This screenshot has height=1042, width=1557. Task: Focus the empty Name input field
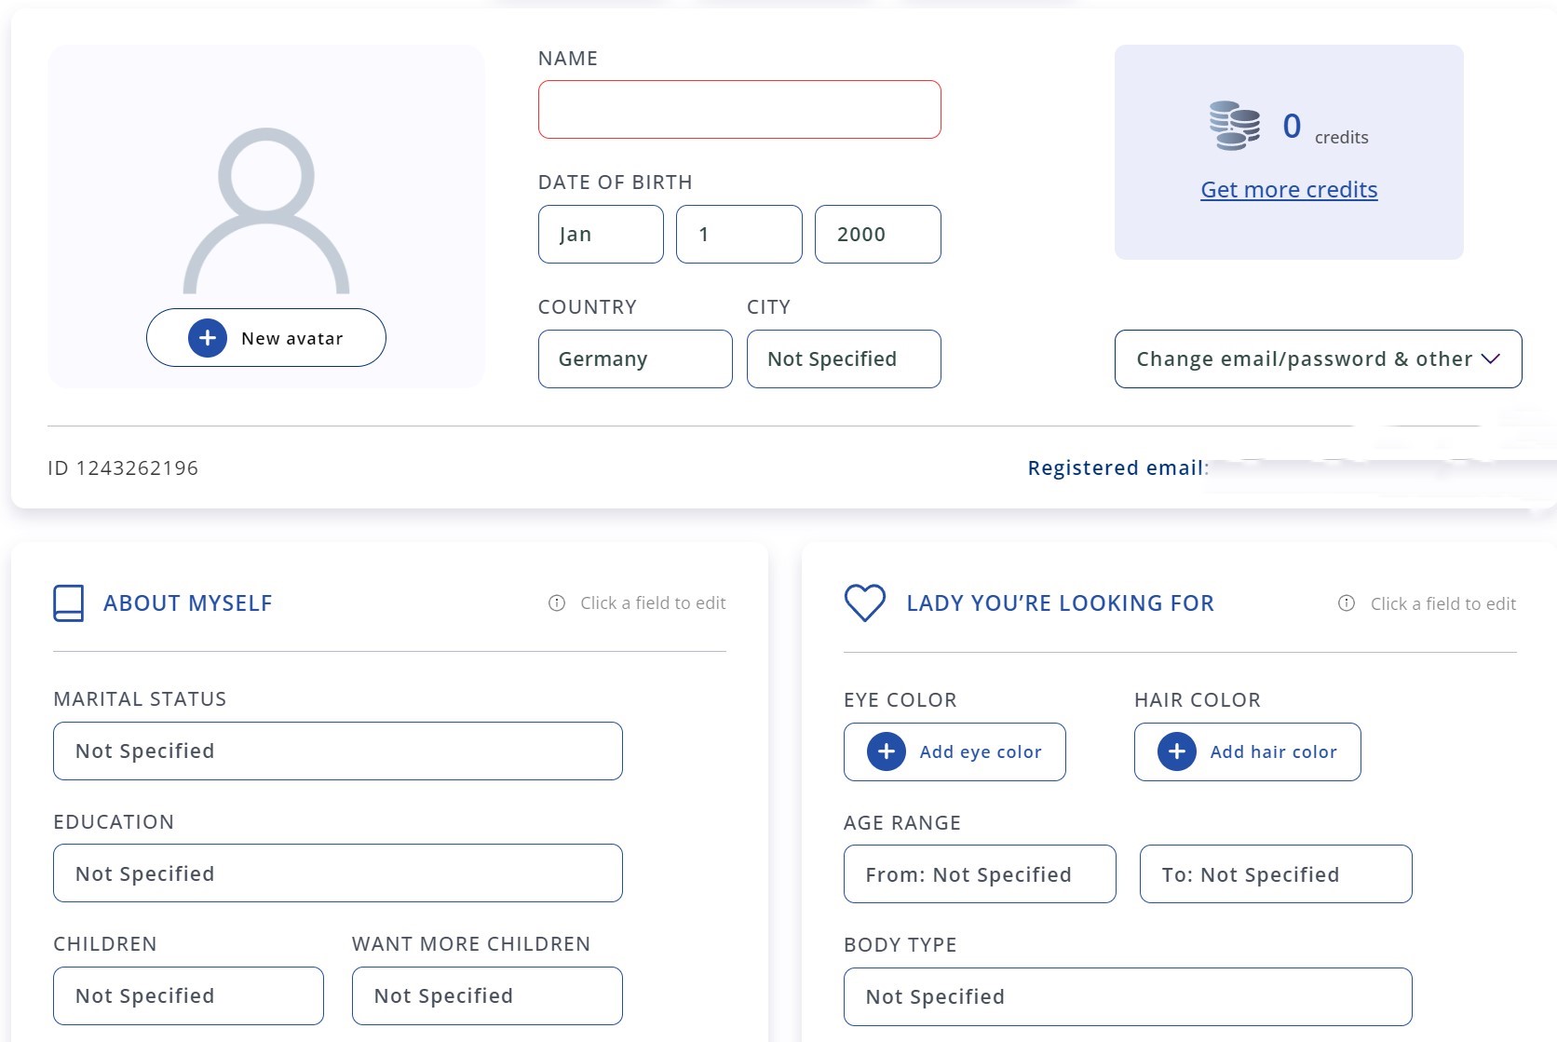[739, 110]
